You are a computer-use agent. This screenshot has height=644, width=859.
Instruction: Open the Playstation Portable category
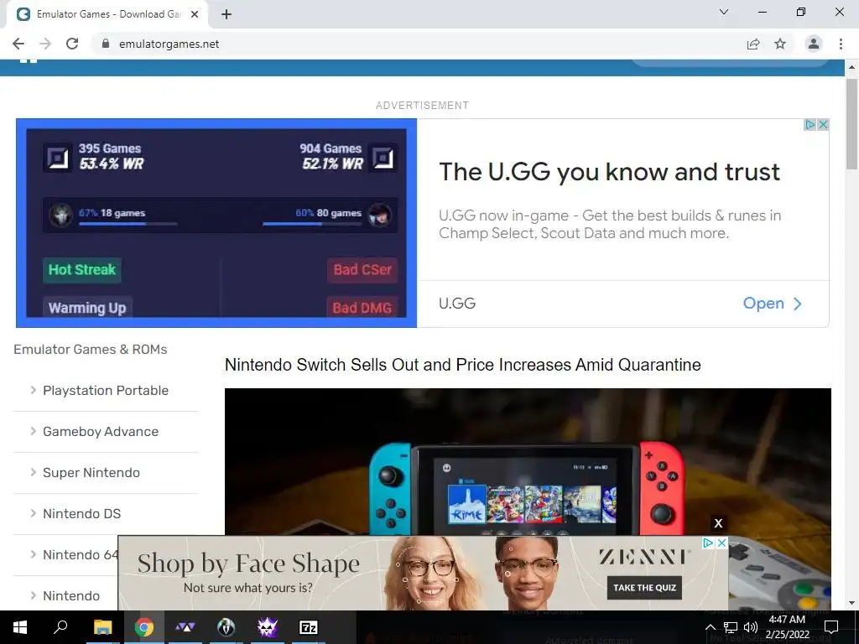[106, 391]
